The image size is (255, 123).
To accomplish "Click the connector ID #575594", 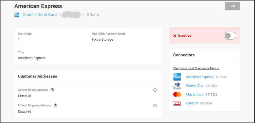I will click(206, 103).
